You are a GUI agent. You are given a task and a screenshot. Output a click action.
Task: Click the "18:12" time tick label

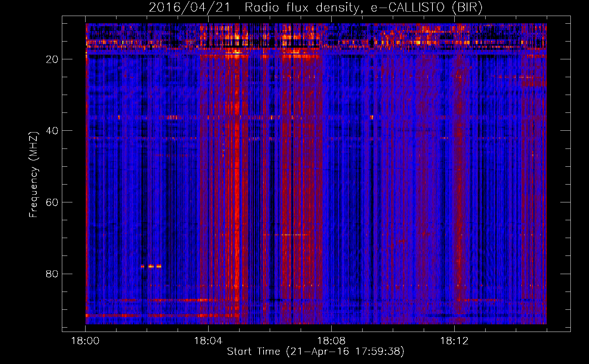coord(454,341)
